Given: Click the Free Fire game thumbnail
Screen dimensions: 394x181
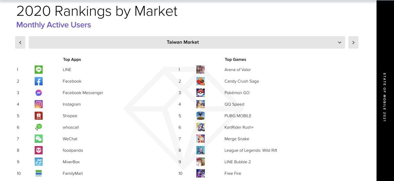Looking at the screenshot, I should point(201,173).
